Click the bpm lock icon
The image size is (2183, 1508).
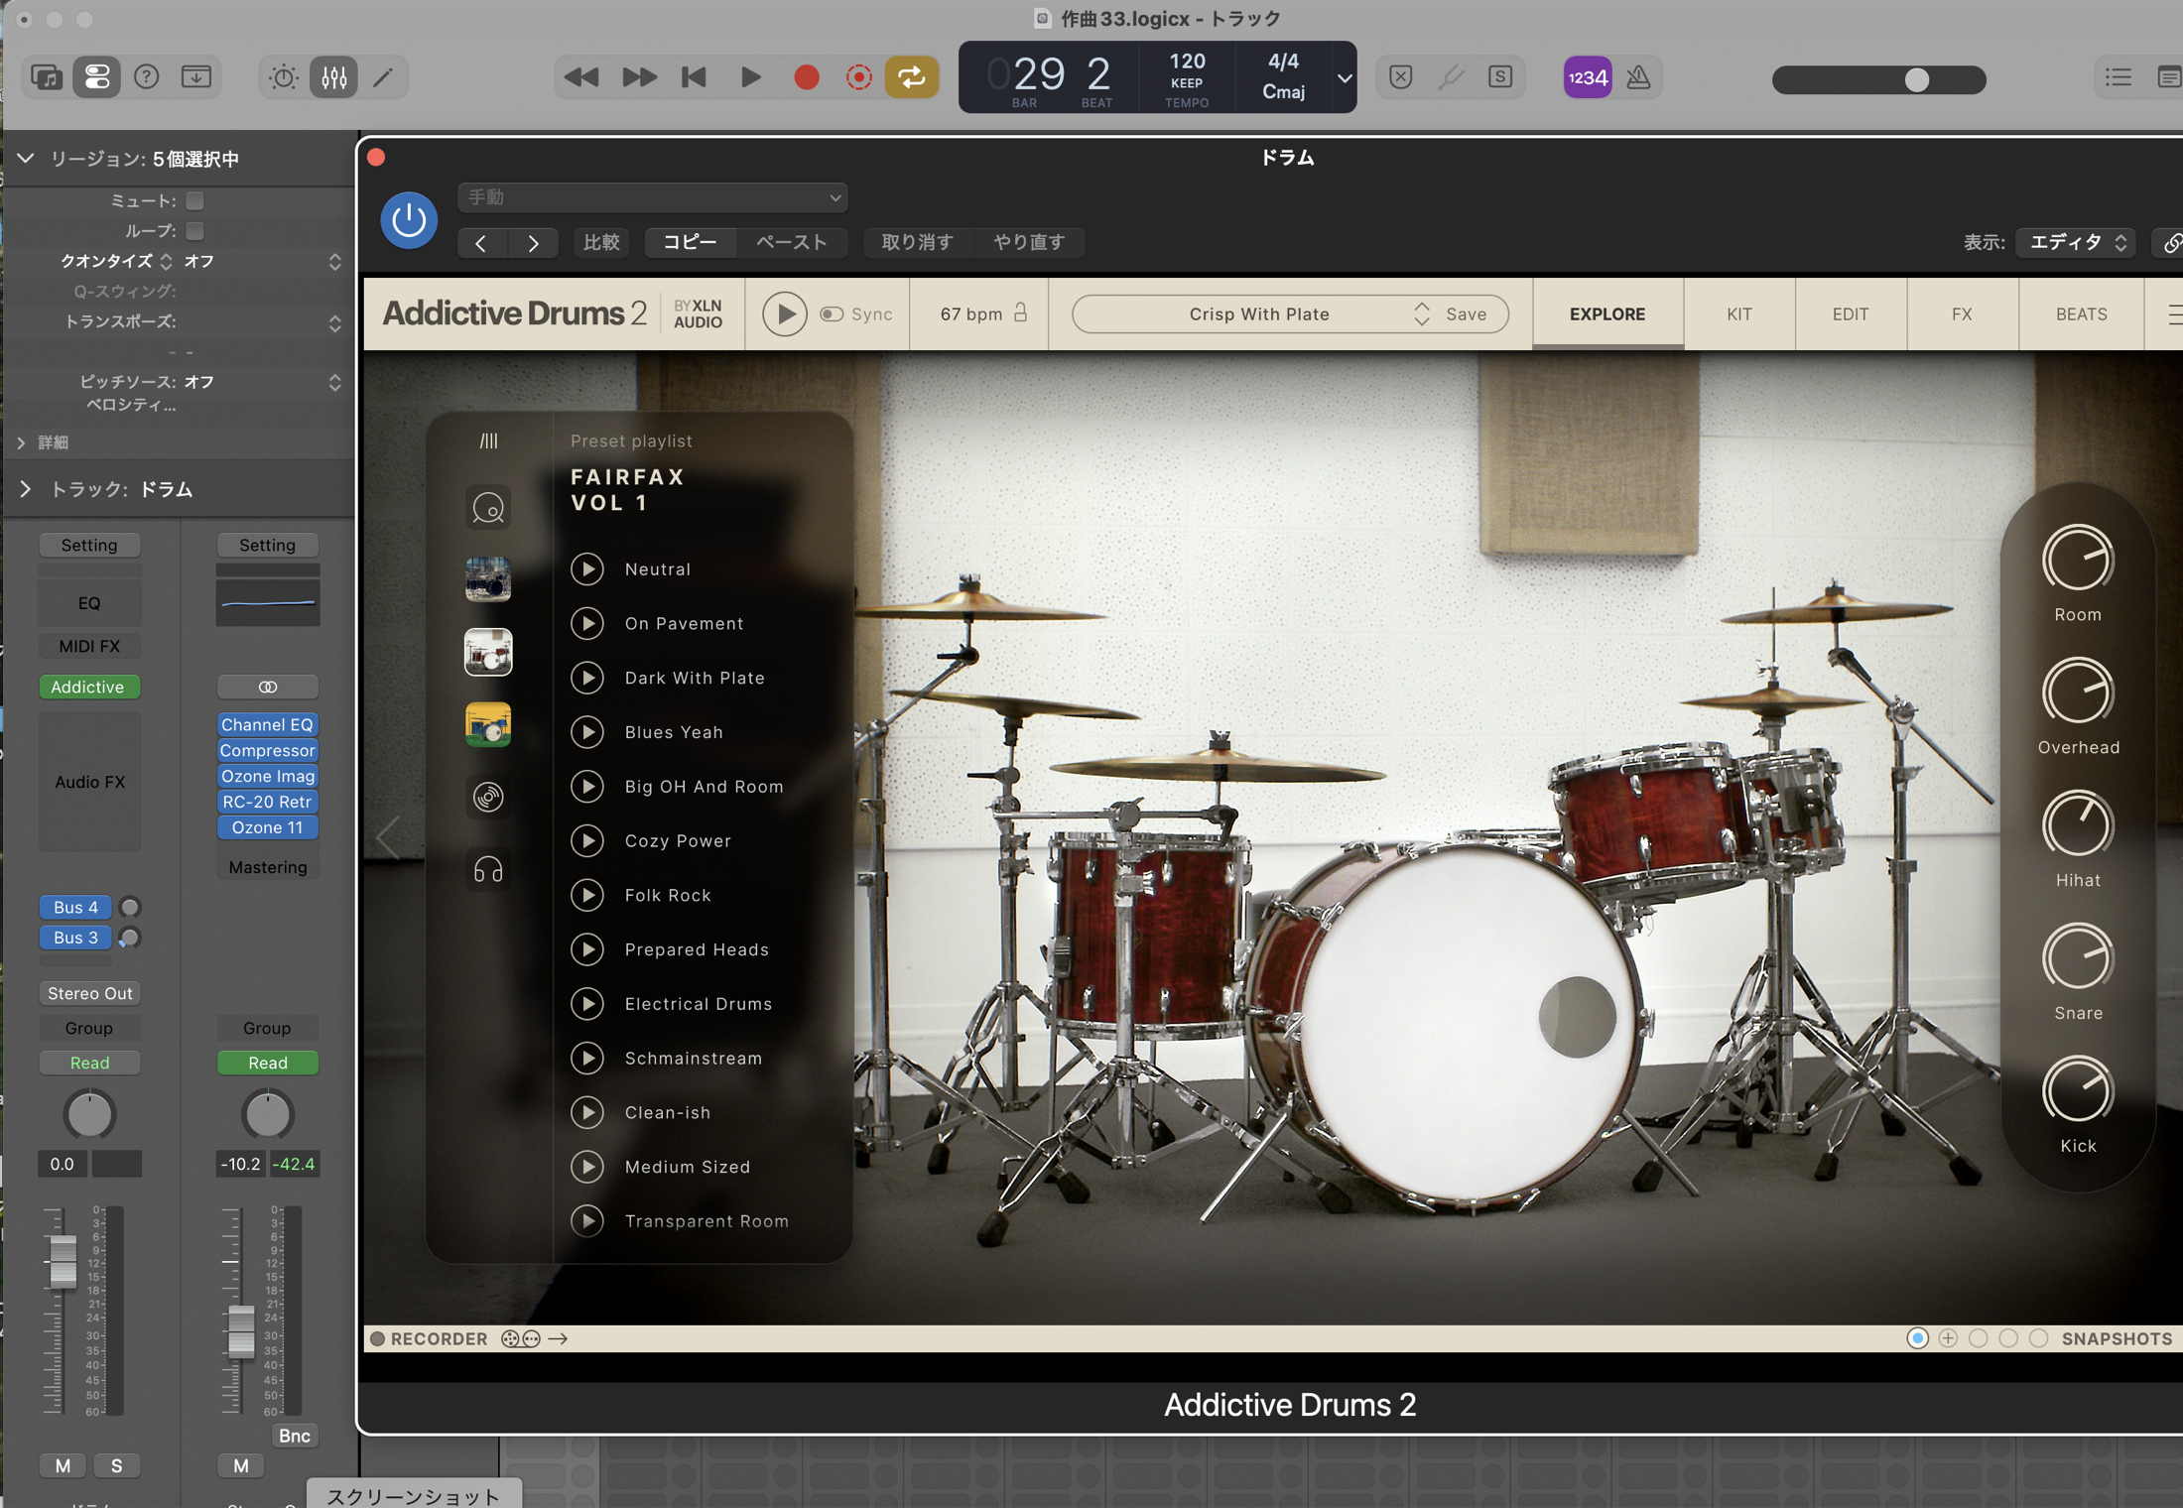coord(1021,314)
